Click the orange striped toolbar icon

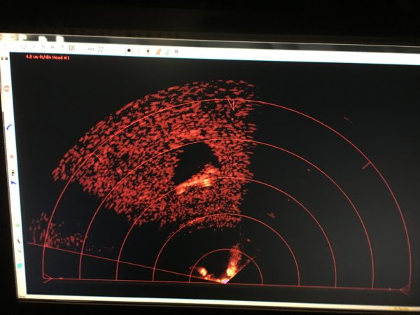158,51
